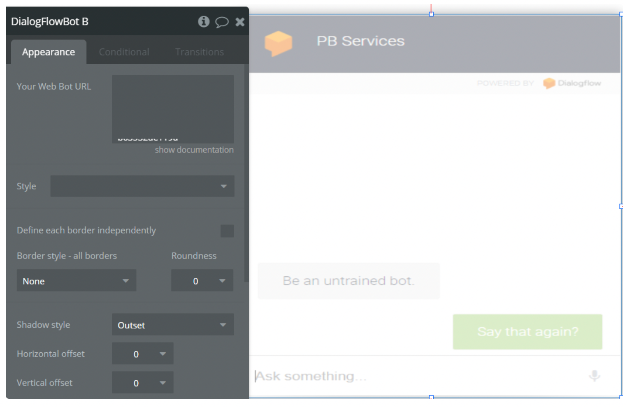Open the show documentation link
This screenshot has height=407, width=627.
point(194,150)
